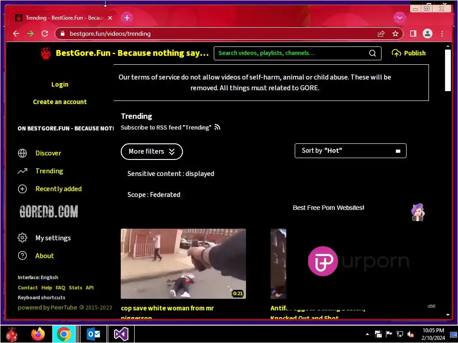Click the Best Free Porn Websites! ad text
The height and width of the screenshot is (343, 458).
pos(328,208)
